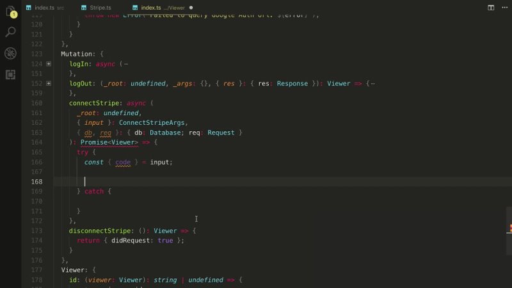Click the Mutation key on line 123

click(76, 54)
